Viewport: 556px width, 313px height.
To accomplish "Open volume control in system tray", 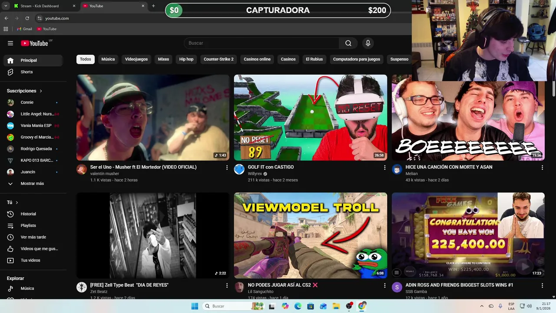I will (530, 306).
